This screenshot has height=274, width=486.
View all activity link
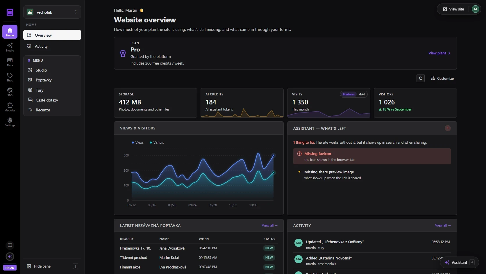[443, 225]
